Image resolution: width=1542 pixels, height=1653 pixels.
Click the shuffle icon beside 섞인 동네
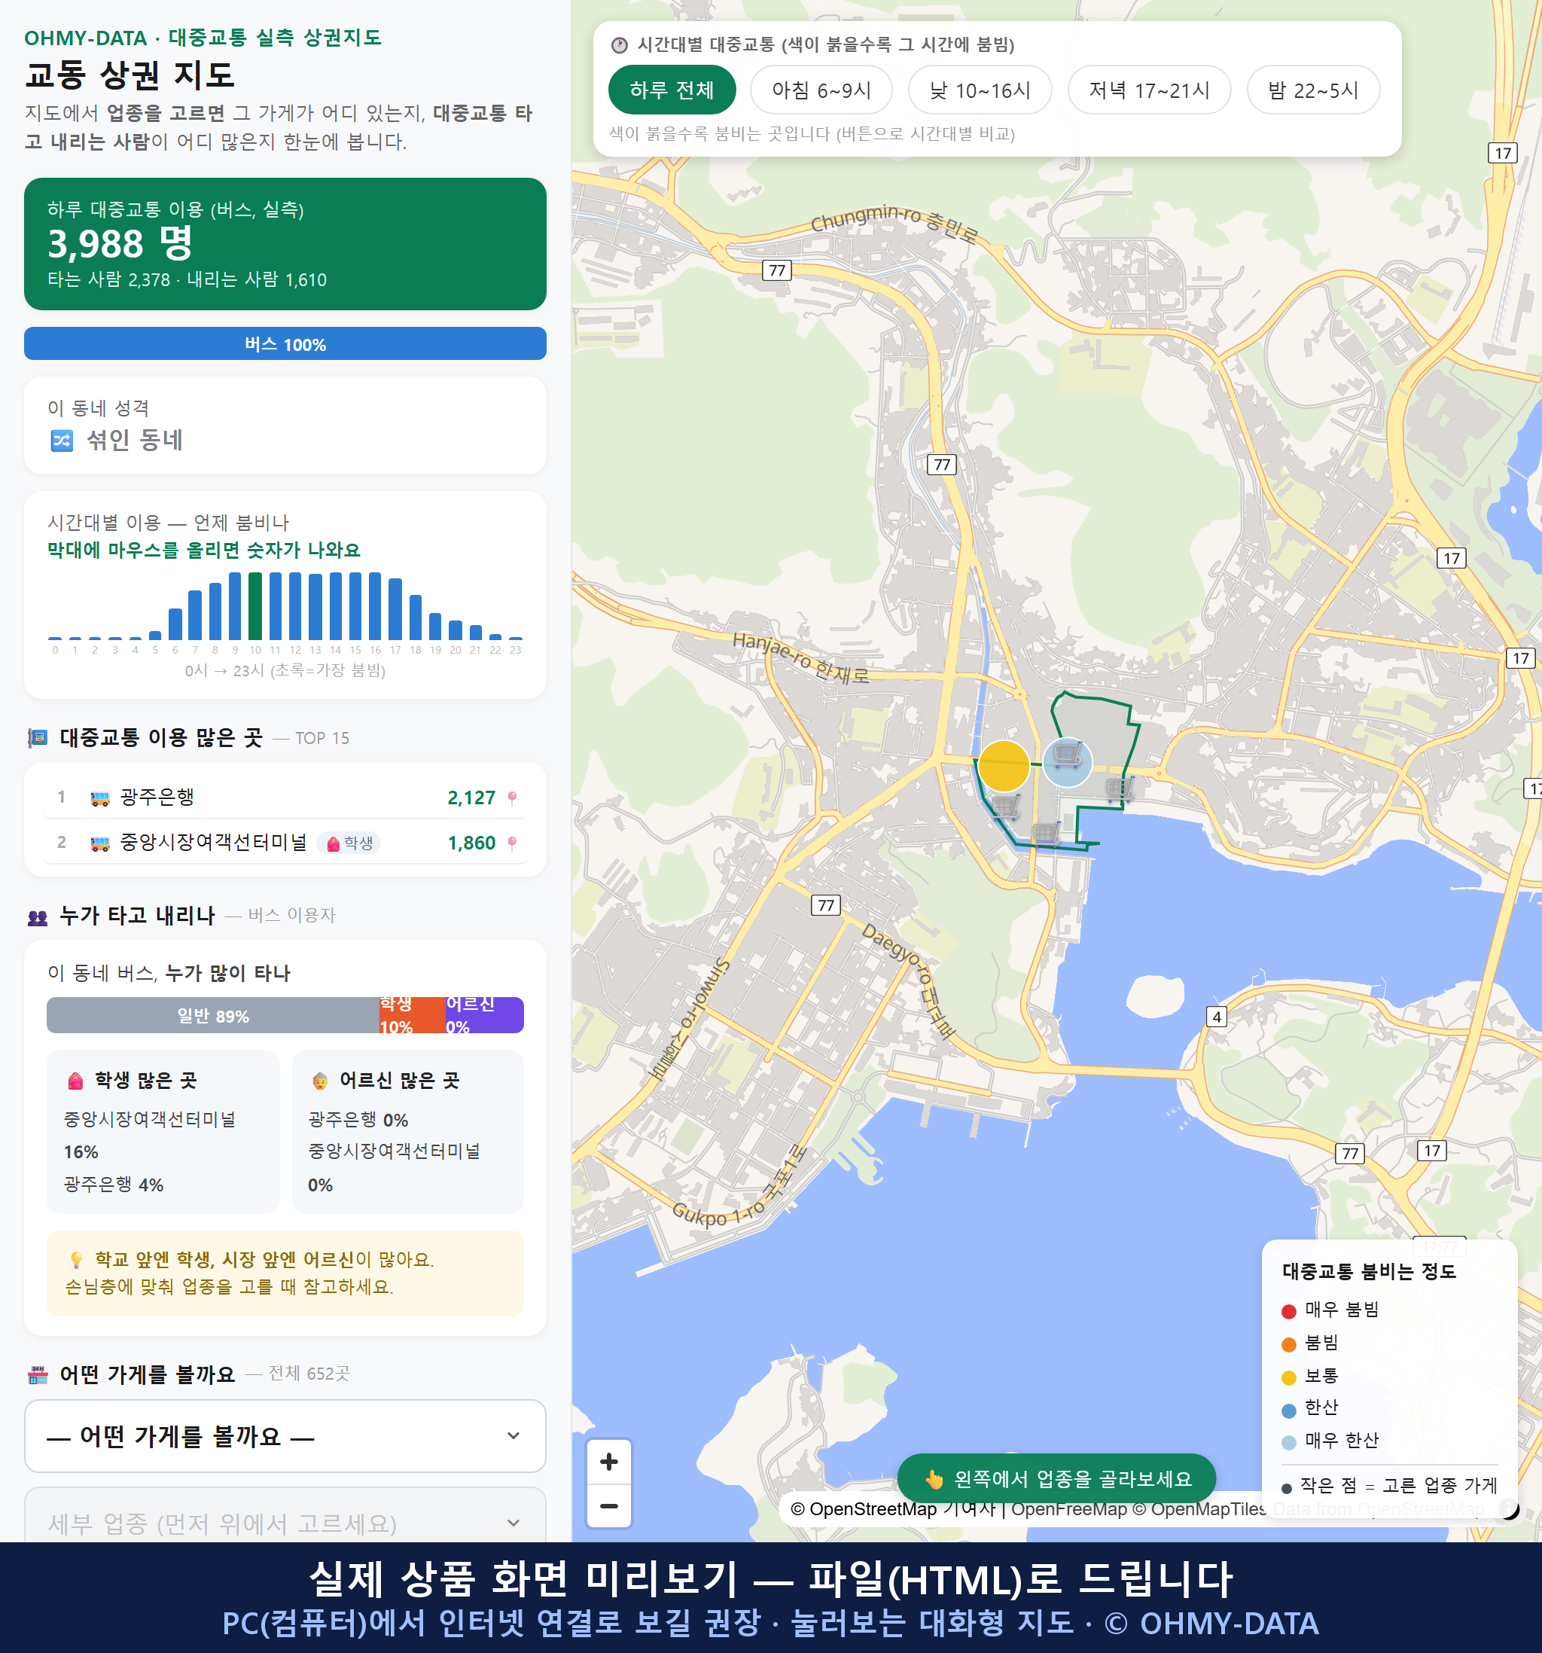62,440
